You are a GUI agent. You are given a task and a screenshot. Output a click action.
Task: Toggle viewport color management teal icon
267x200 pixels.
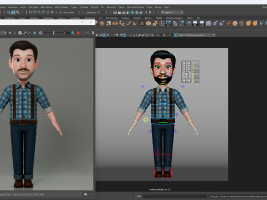tap(175, 35)
